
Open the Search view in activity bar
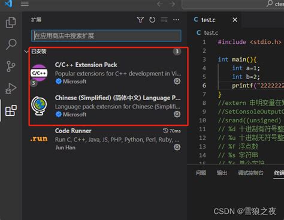tap(11, 44)
